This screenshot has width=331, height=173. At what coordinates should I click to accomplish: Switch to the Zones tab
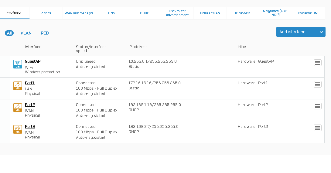46,13
